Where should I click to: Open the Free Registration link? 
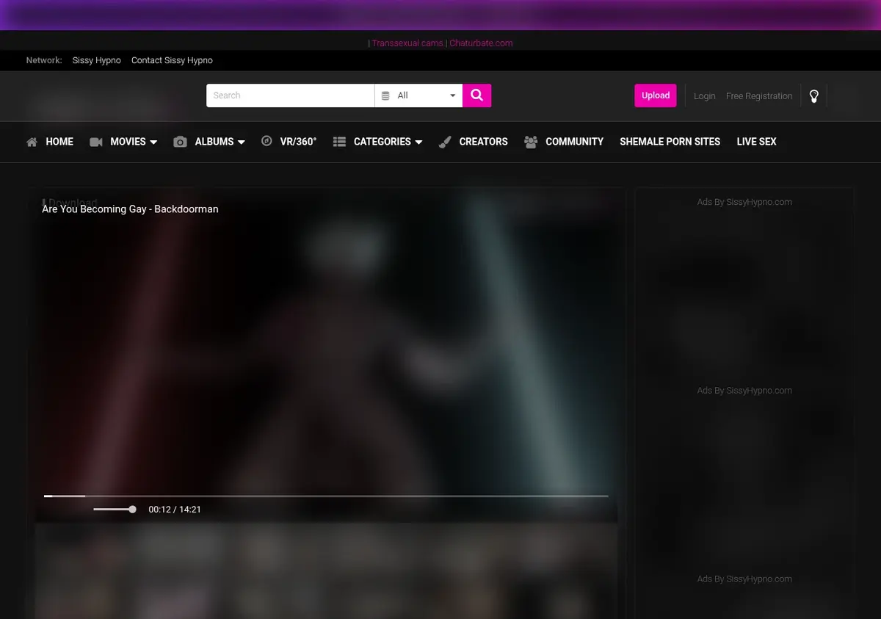(759, 96)
